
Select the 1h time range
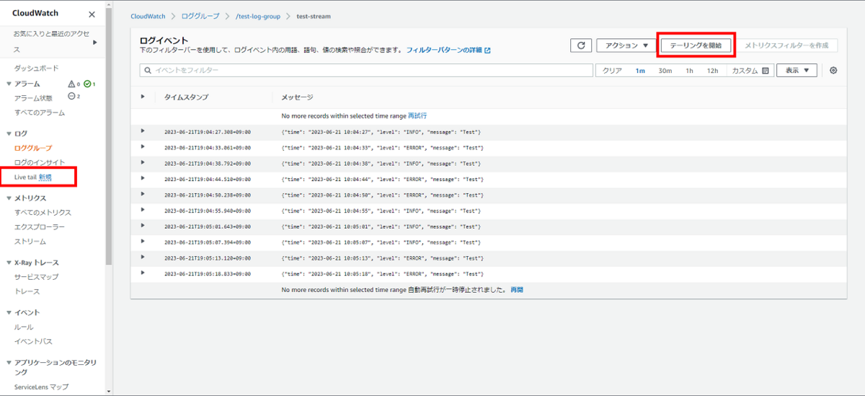click(689, 71)
